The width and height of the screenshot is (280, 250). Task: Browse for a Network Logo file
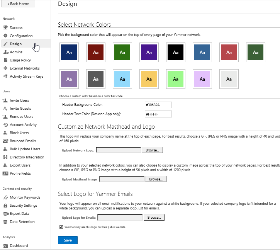pos(152,150)
